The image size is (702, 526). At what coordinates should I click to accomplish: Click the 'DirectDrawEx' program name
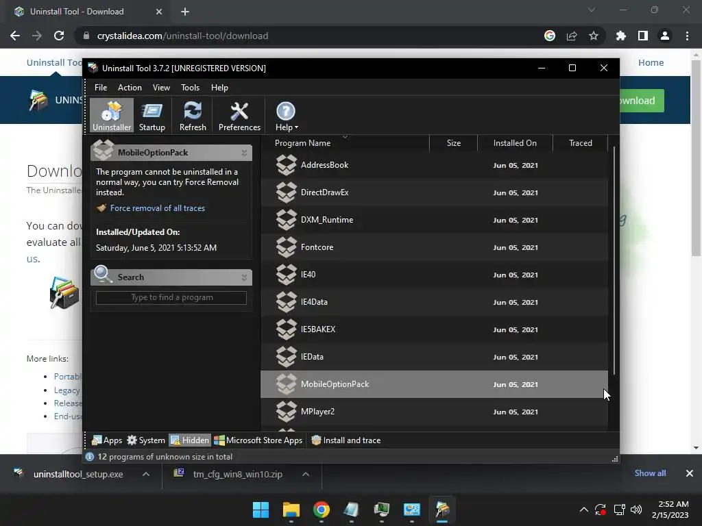click(324, 192)
